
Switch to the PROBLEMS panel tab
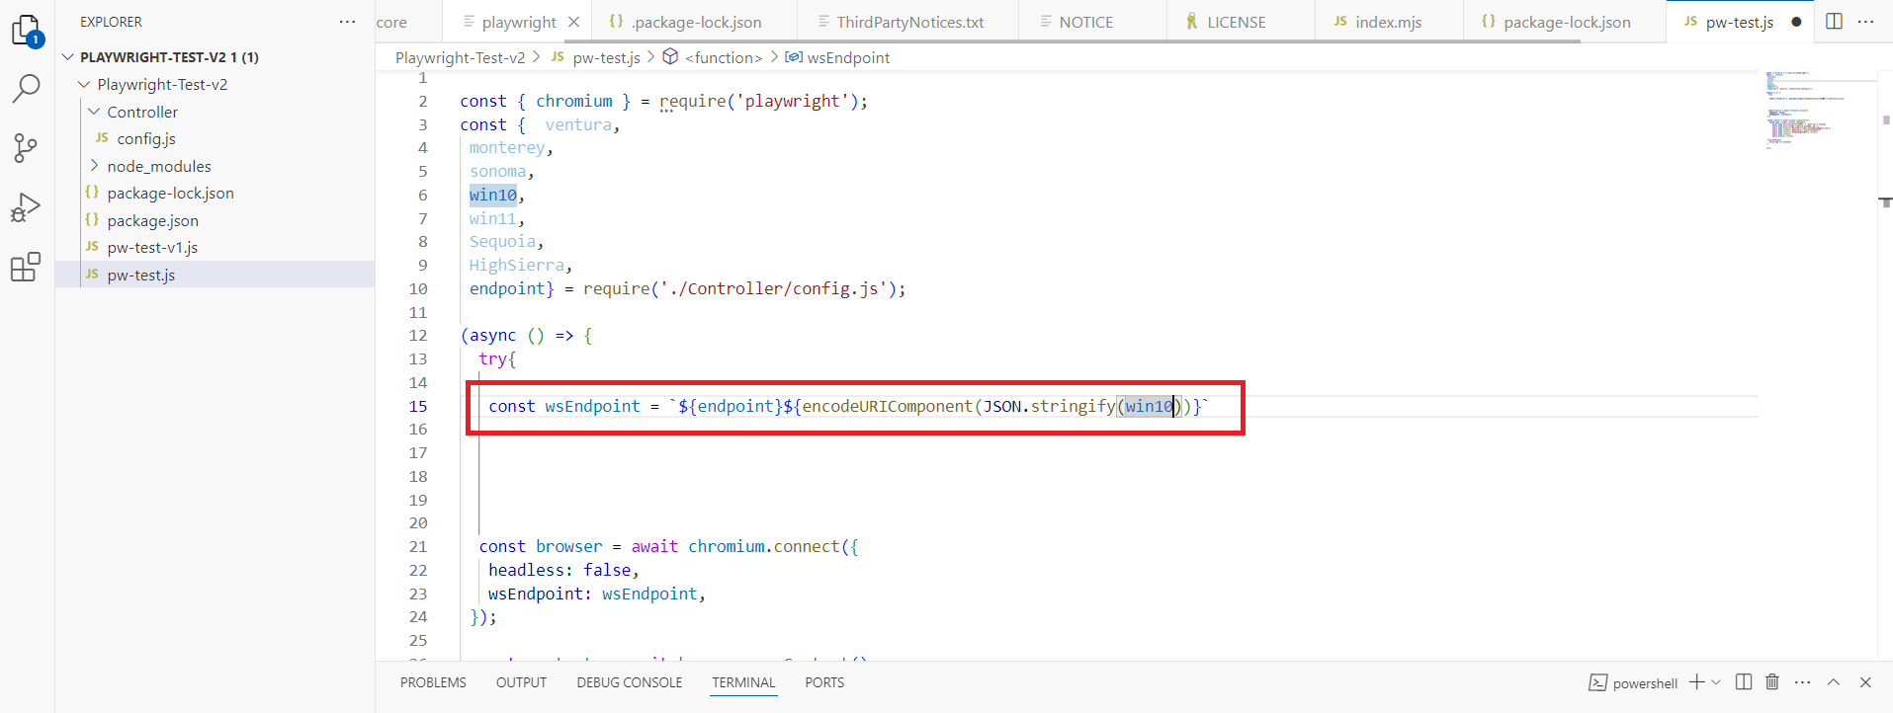coord(433,682)
